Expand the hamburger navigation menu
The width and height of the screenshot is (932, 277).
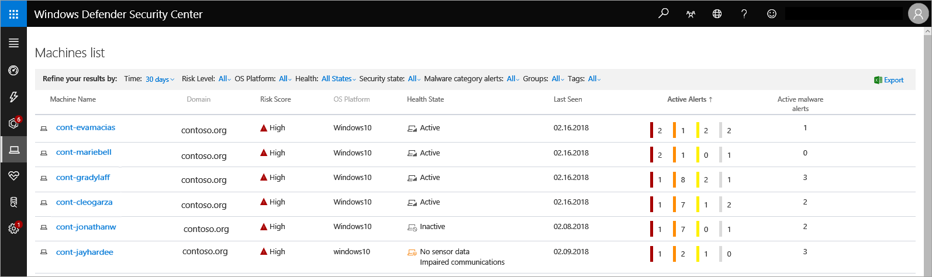click(13, 43)
